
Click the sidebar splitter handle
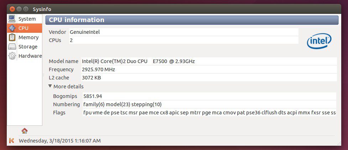(x=43, y=75)
